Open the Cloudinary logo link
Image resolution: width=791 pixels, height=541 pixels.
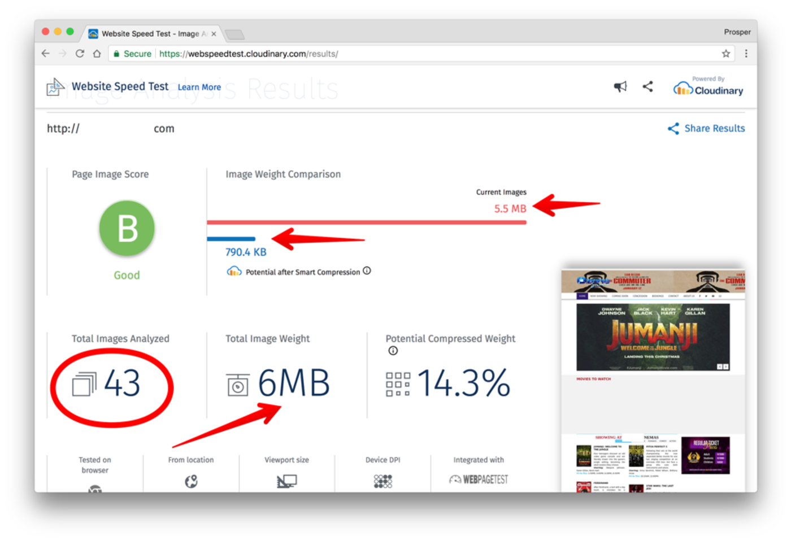pyautogui.click(x=708, y=87)
